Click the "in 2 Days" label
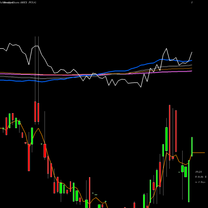Screen dimensions: 208x208 click(200, 182)
